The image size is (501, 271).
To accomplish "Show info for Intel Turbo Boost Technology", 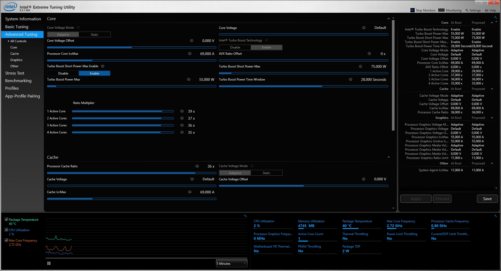I will tap(266, 40).
